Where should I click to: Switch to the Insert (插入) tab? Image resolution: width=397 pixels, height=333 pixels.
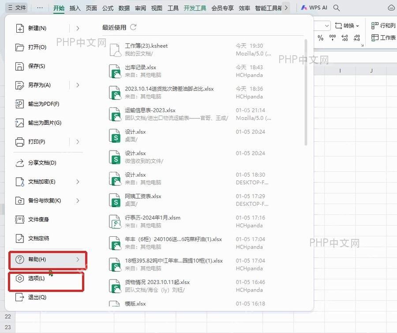[75, 8]
